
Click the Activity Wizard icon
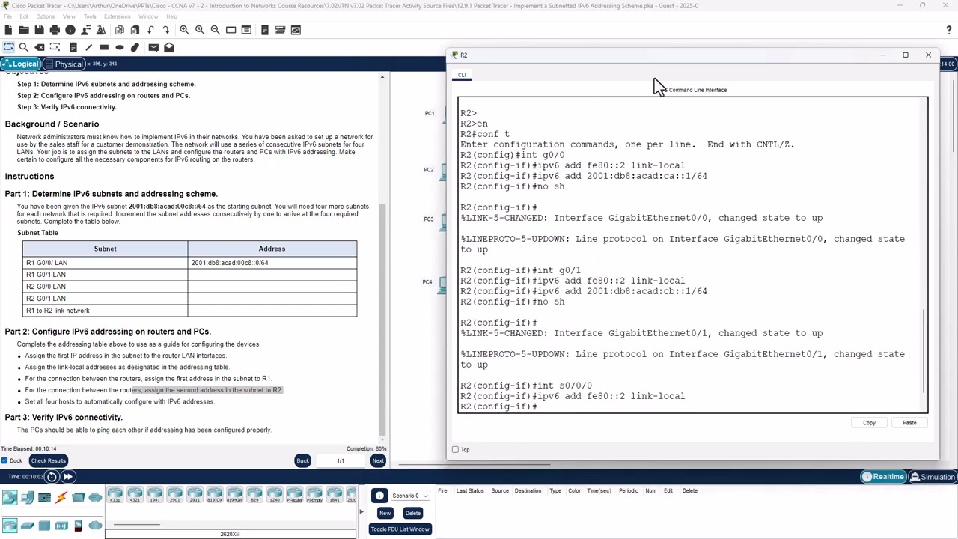101,30
